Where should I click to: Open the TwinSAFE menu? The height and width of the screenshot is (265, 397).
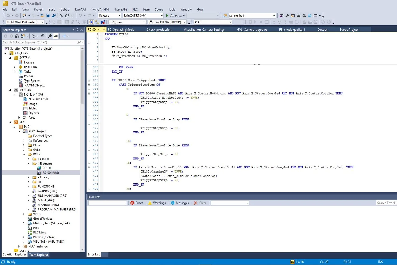click(x=121, y=9)
